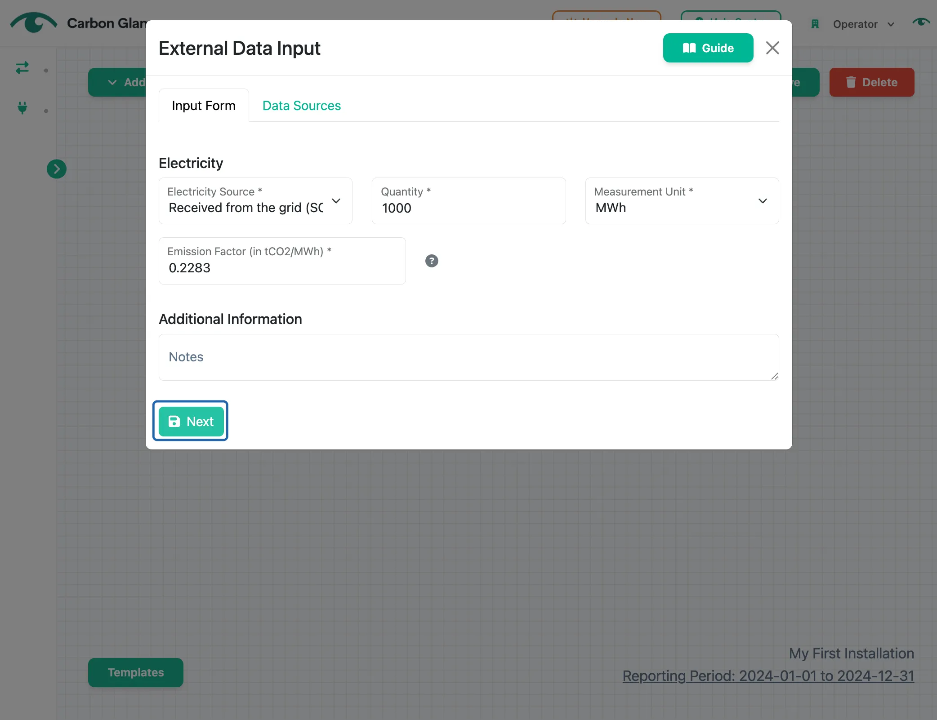The height and width of the screenshot is (720, 937).
Task: Click the Emission Factor input field
Action: pyautogui.click(x=282, y=261)
